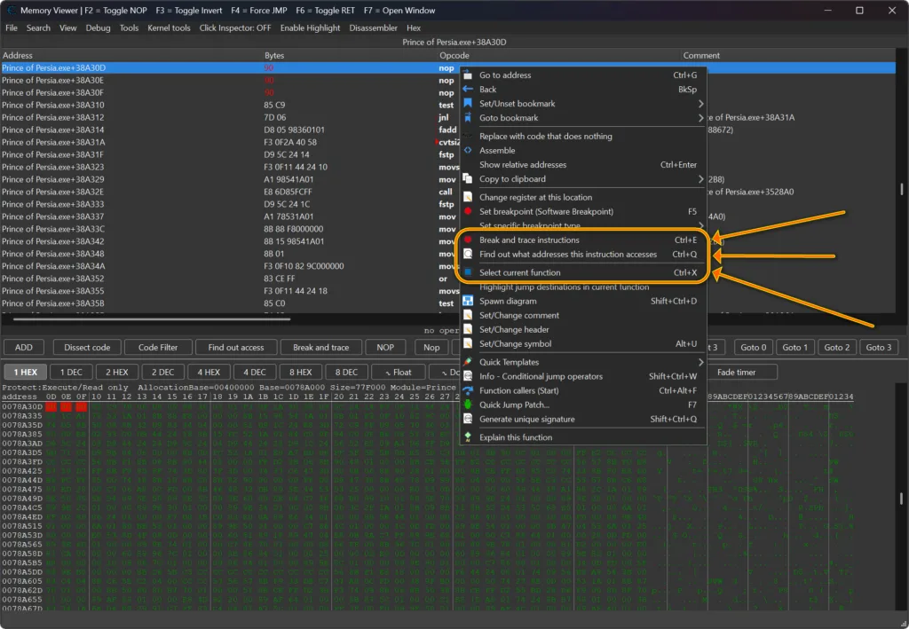Click the Break and trace instructions icon

pos(468,240)
